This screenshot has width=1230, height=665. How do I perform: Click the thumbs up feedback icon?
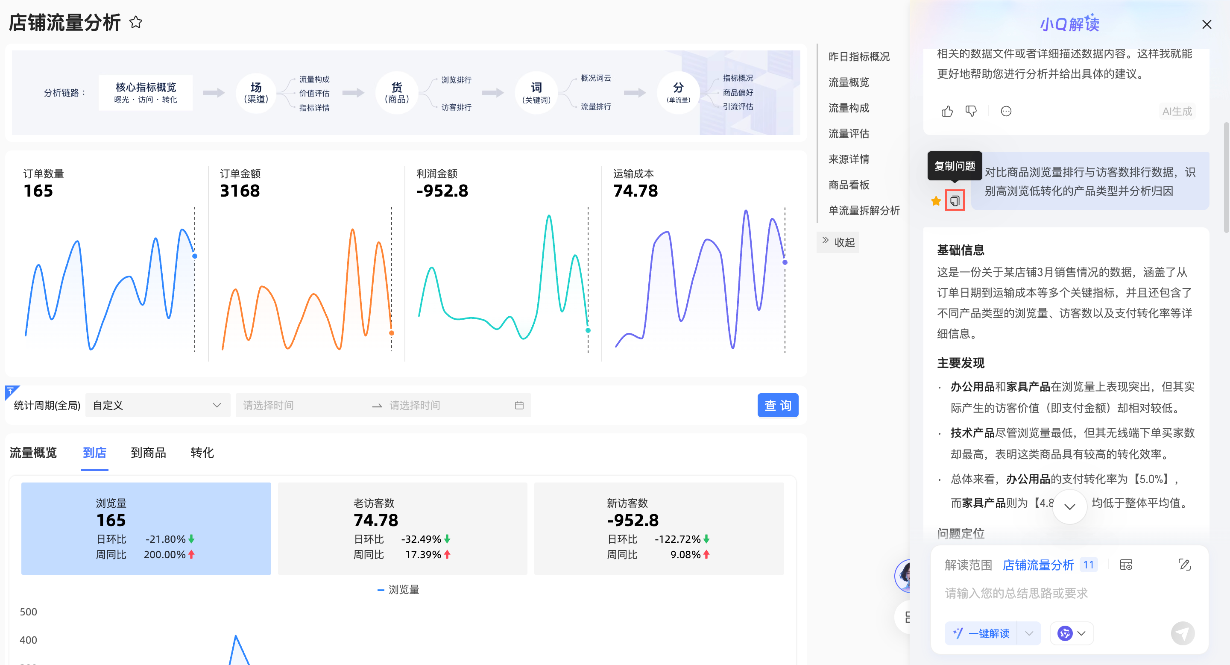[x=947, y=111]
